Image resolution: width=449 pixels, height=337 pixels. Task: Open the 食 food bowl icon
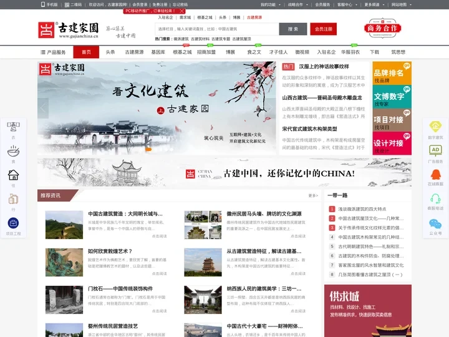[13, 151]
